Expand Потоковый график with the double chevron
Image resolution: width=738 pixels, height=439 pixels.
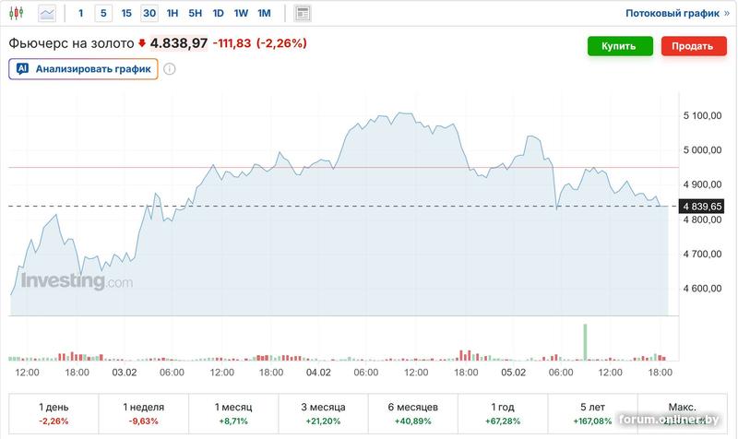725,14
